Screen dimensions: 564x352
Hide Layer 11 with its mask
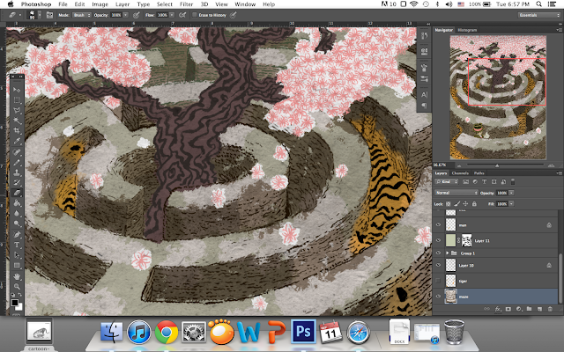pyautogui.click(x=438, y=240)
